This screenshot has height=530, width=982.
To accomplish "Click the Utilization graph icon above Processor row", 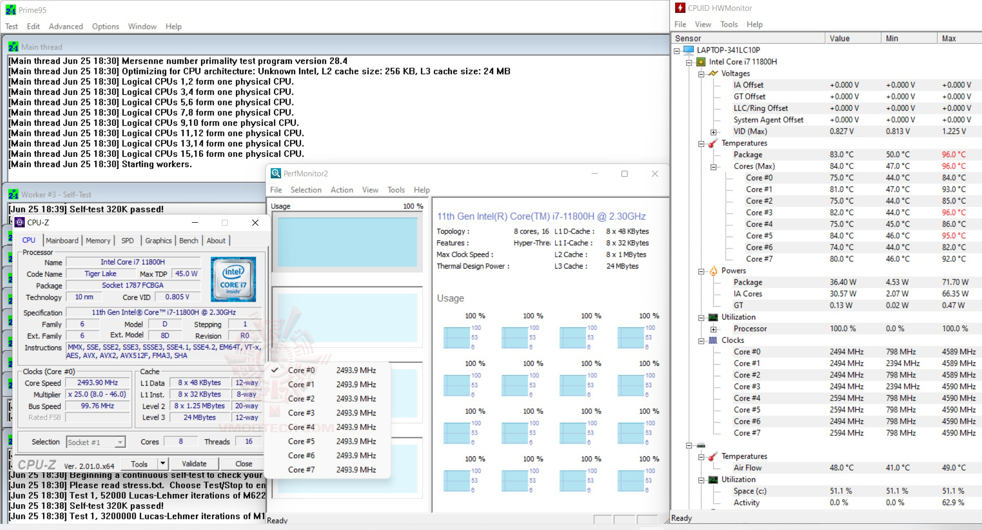I will pos(713,317).
